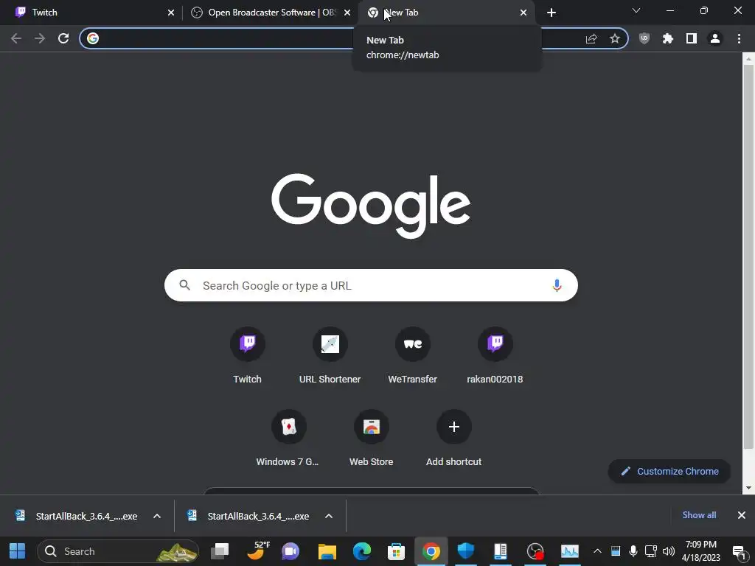Expand options for first StartAllBack download
The height and width of the screenshot is (566, 755).
tap(157, 516)
